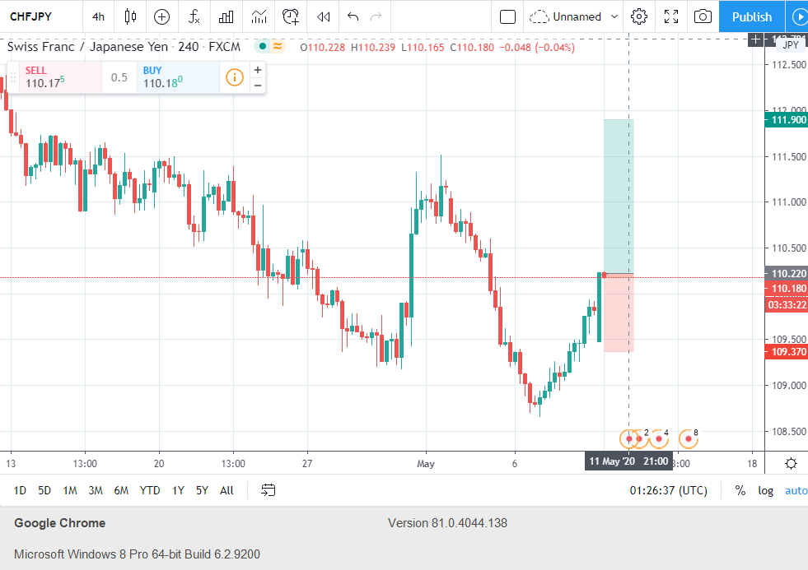Select the 5Y date range
The image size is (808, 570).
coord(202,490)
